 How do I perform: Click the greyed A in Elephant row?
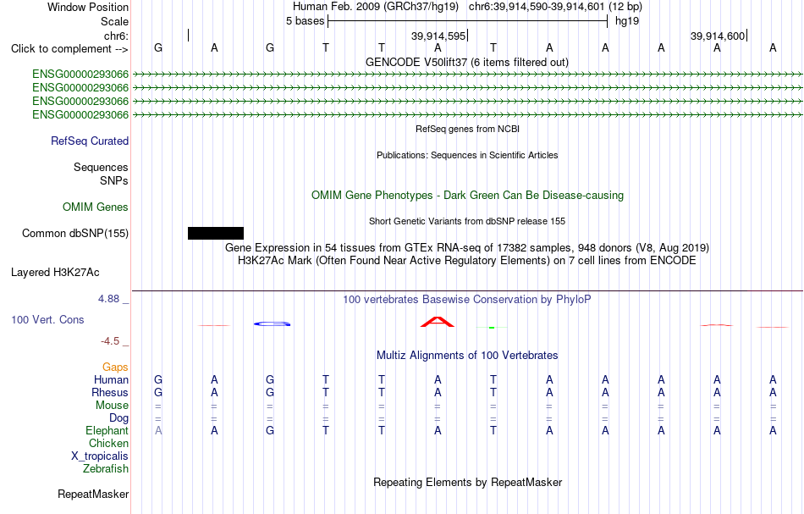tap(158, 430)
